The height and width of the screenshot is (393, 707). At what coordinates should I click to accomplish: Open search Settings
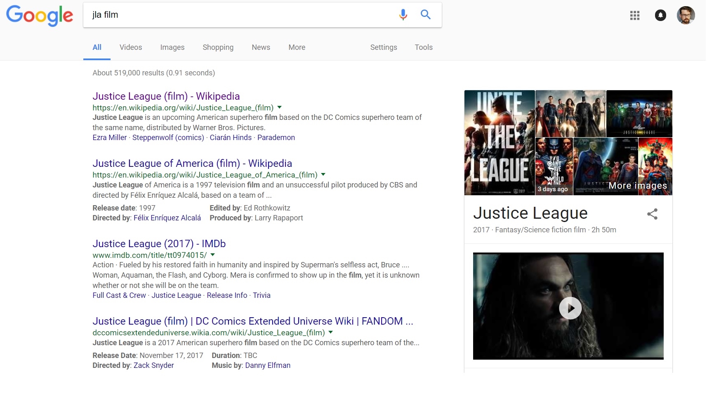[x=384, y=47]
